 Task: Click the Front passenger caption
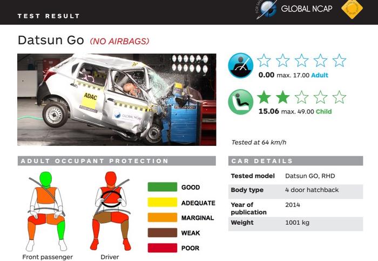pyautogui.click(x=48, y=257)
